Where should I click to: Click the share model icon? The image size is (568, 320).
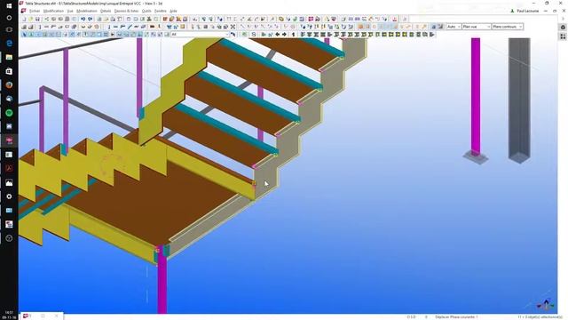click(46, 19)
